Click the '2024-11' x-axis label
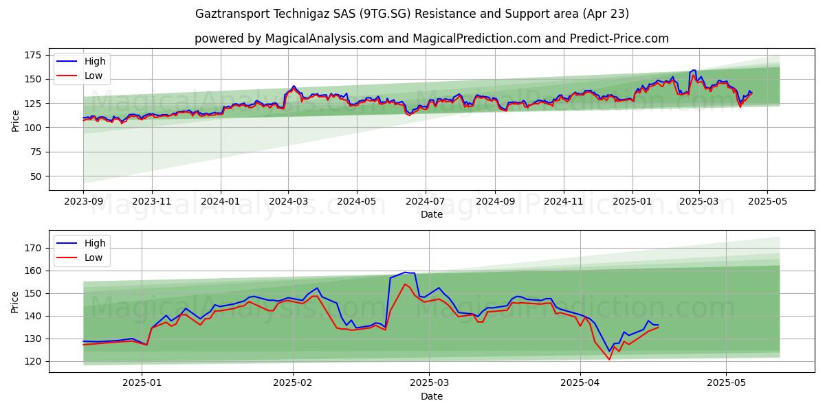This screenshot has width=825, height=412. tap(563, 202)
